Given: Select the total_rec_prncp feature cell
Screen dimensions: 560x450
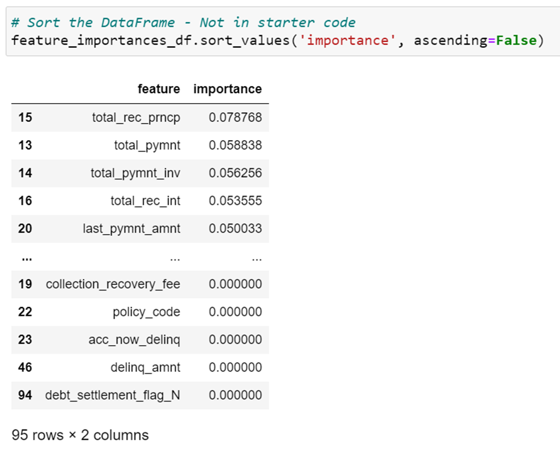Looking at the screenshot, I should (x=136, y=117).
